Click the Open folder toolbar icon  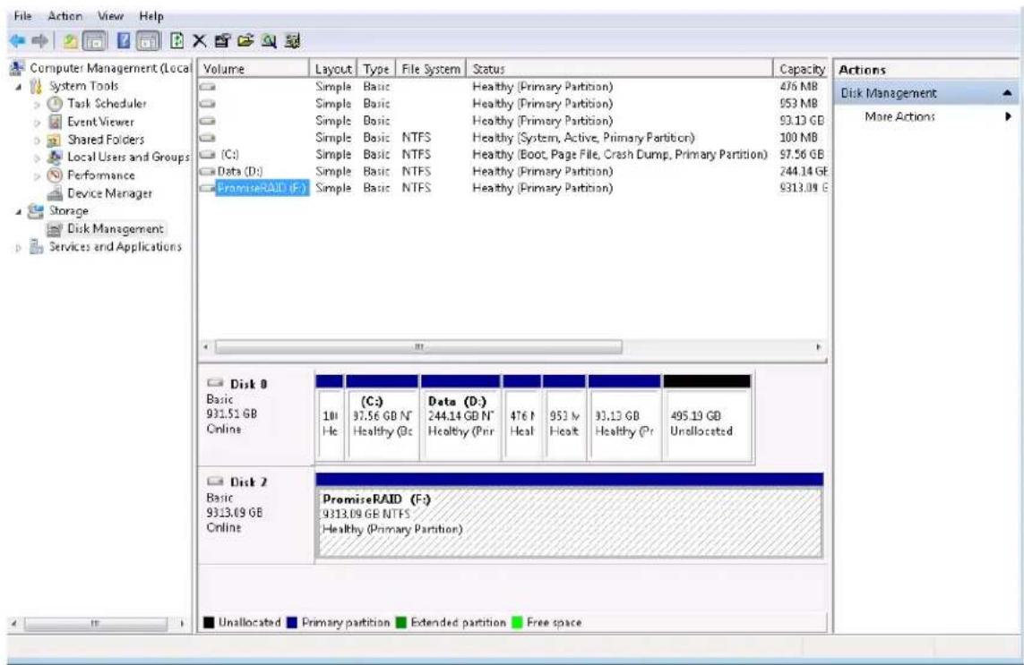pos(245,41)
